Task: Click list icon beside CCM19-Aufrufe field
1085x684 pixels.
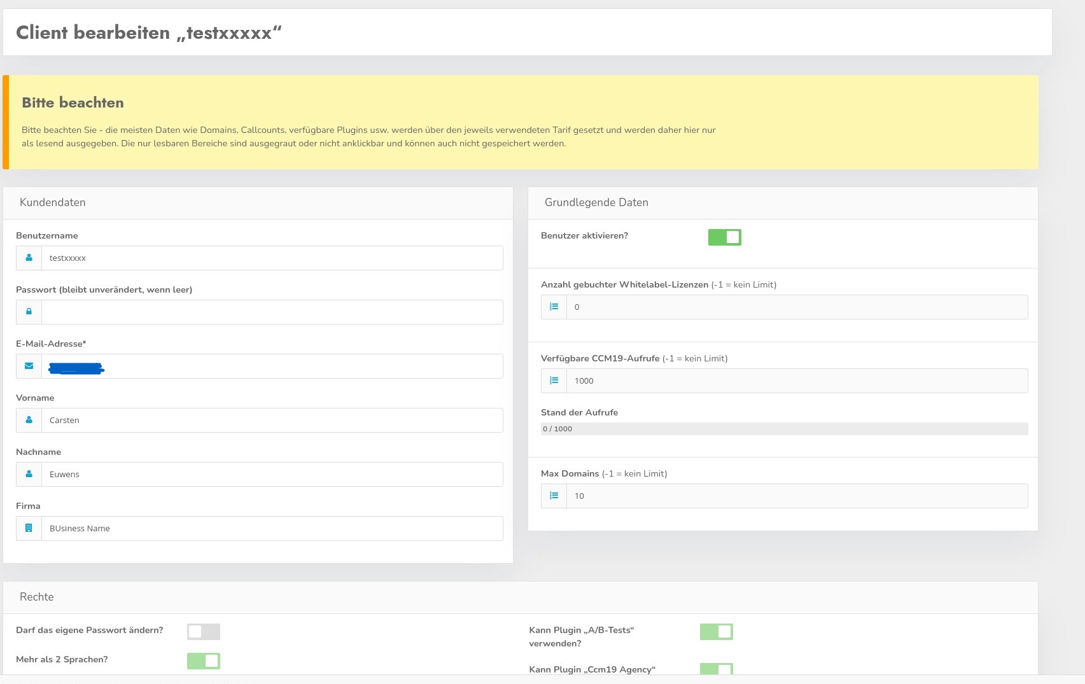Action: (x=554, y=380)
